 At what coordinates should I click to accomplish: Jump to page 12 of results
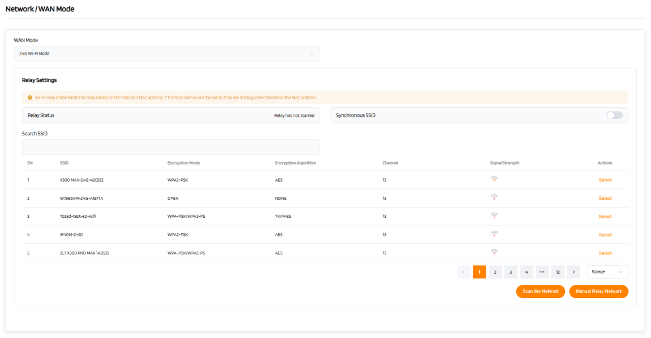tap(558, 272)
